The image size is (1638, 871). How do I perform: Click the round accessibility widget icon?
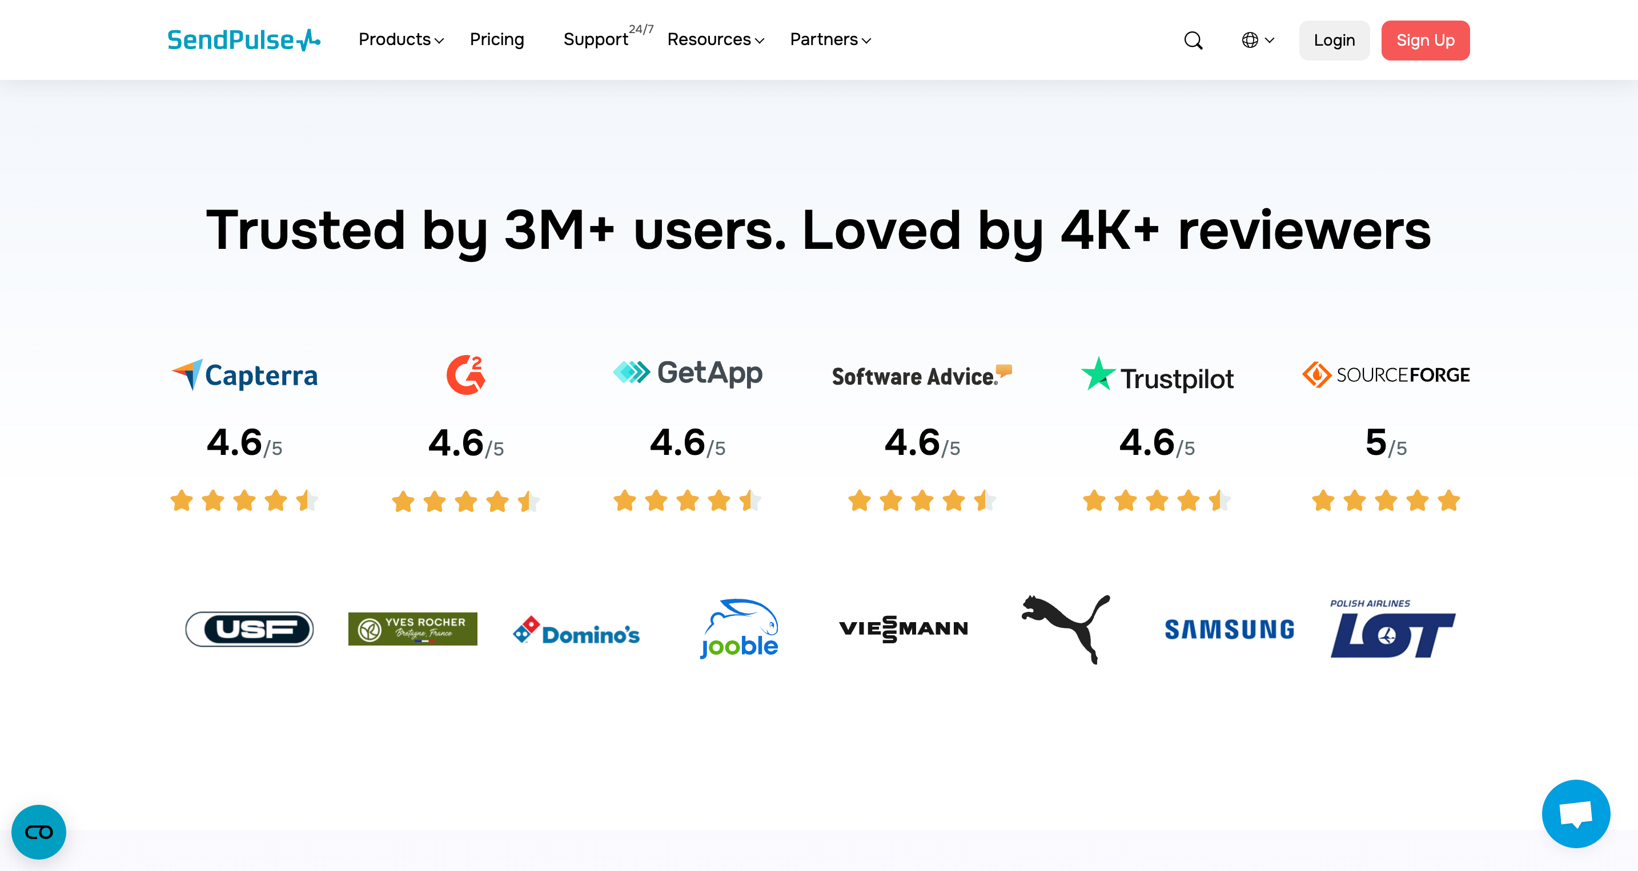pyautogui.click(x=39, y=832)
